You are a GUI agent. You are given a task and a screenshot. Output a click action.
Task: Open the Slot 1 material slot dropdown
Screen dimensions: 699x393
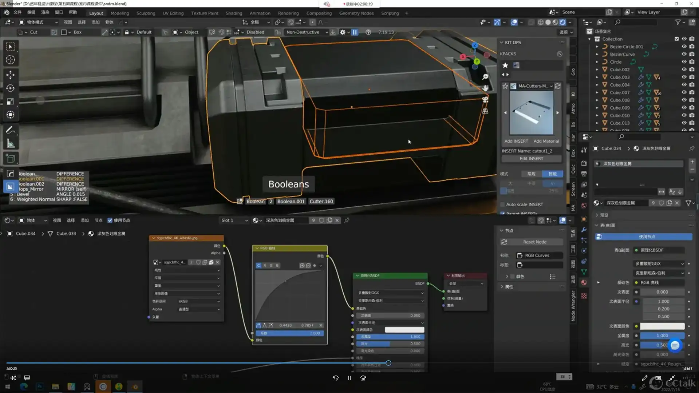[234, 220]
